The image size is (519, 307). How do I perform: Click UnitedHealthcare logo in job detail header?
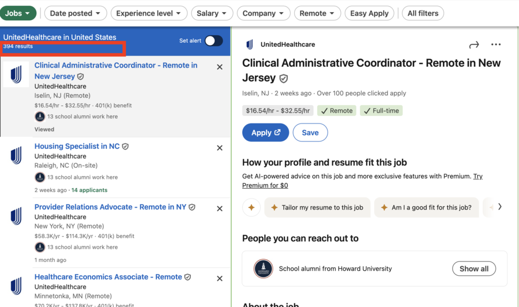(x=250, y=44)
